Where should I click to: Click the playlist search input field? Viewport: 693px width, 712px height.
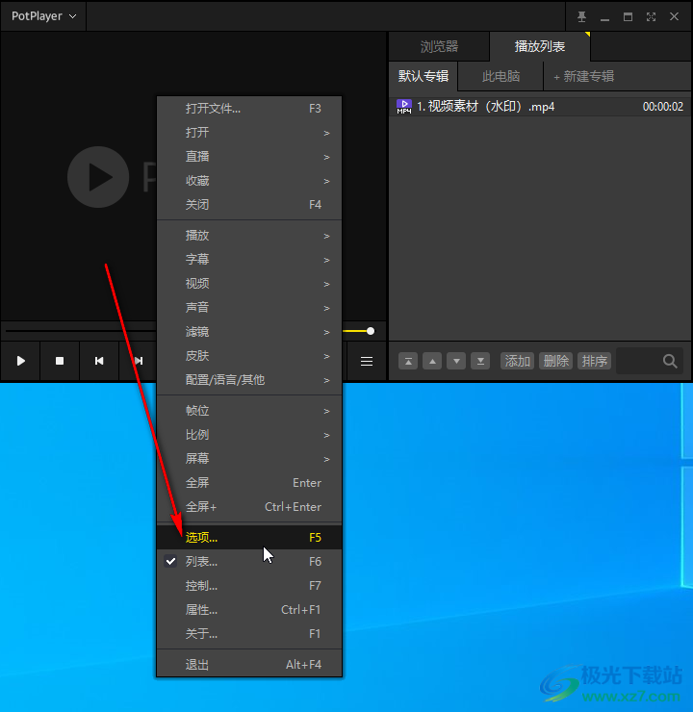[x=650, y=362]
